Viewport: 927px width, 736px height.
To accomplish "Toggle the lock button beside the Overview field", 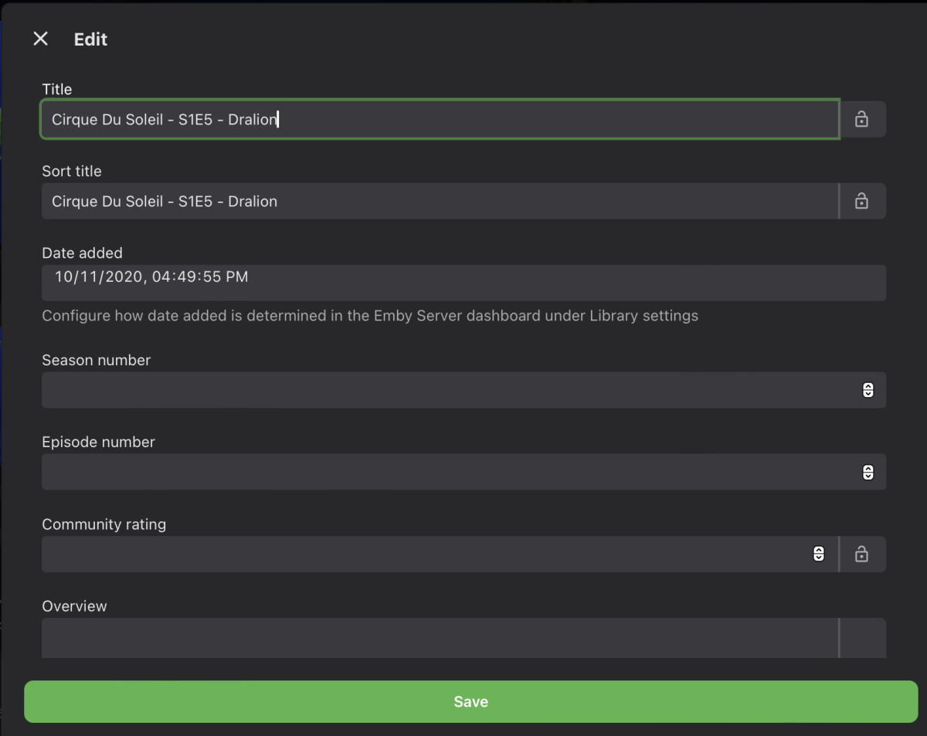I will [x=862, y=638].
